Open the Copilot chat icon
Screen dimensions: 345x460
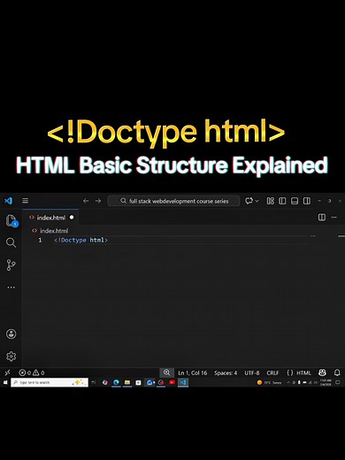pyautogui.click(x=249, y=201)
